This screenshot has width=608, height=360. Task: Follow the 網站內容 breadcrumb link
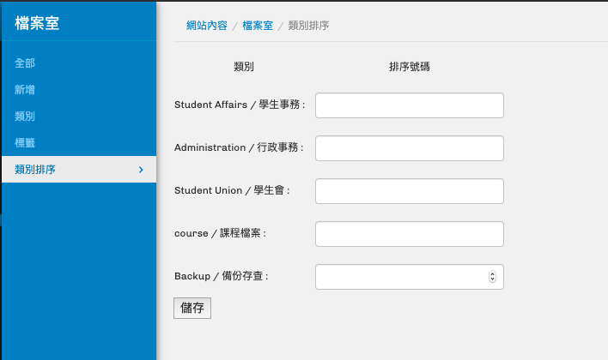(x=207, y=26)
